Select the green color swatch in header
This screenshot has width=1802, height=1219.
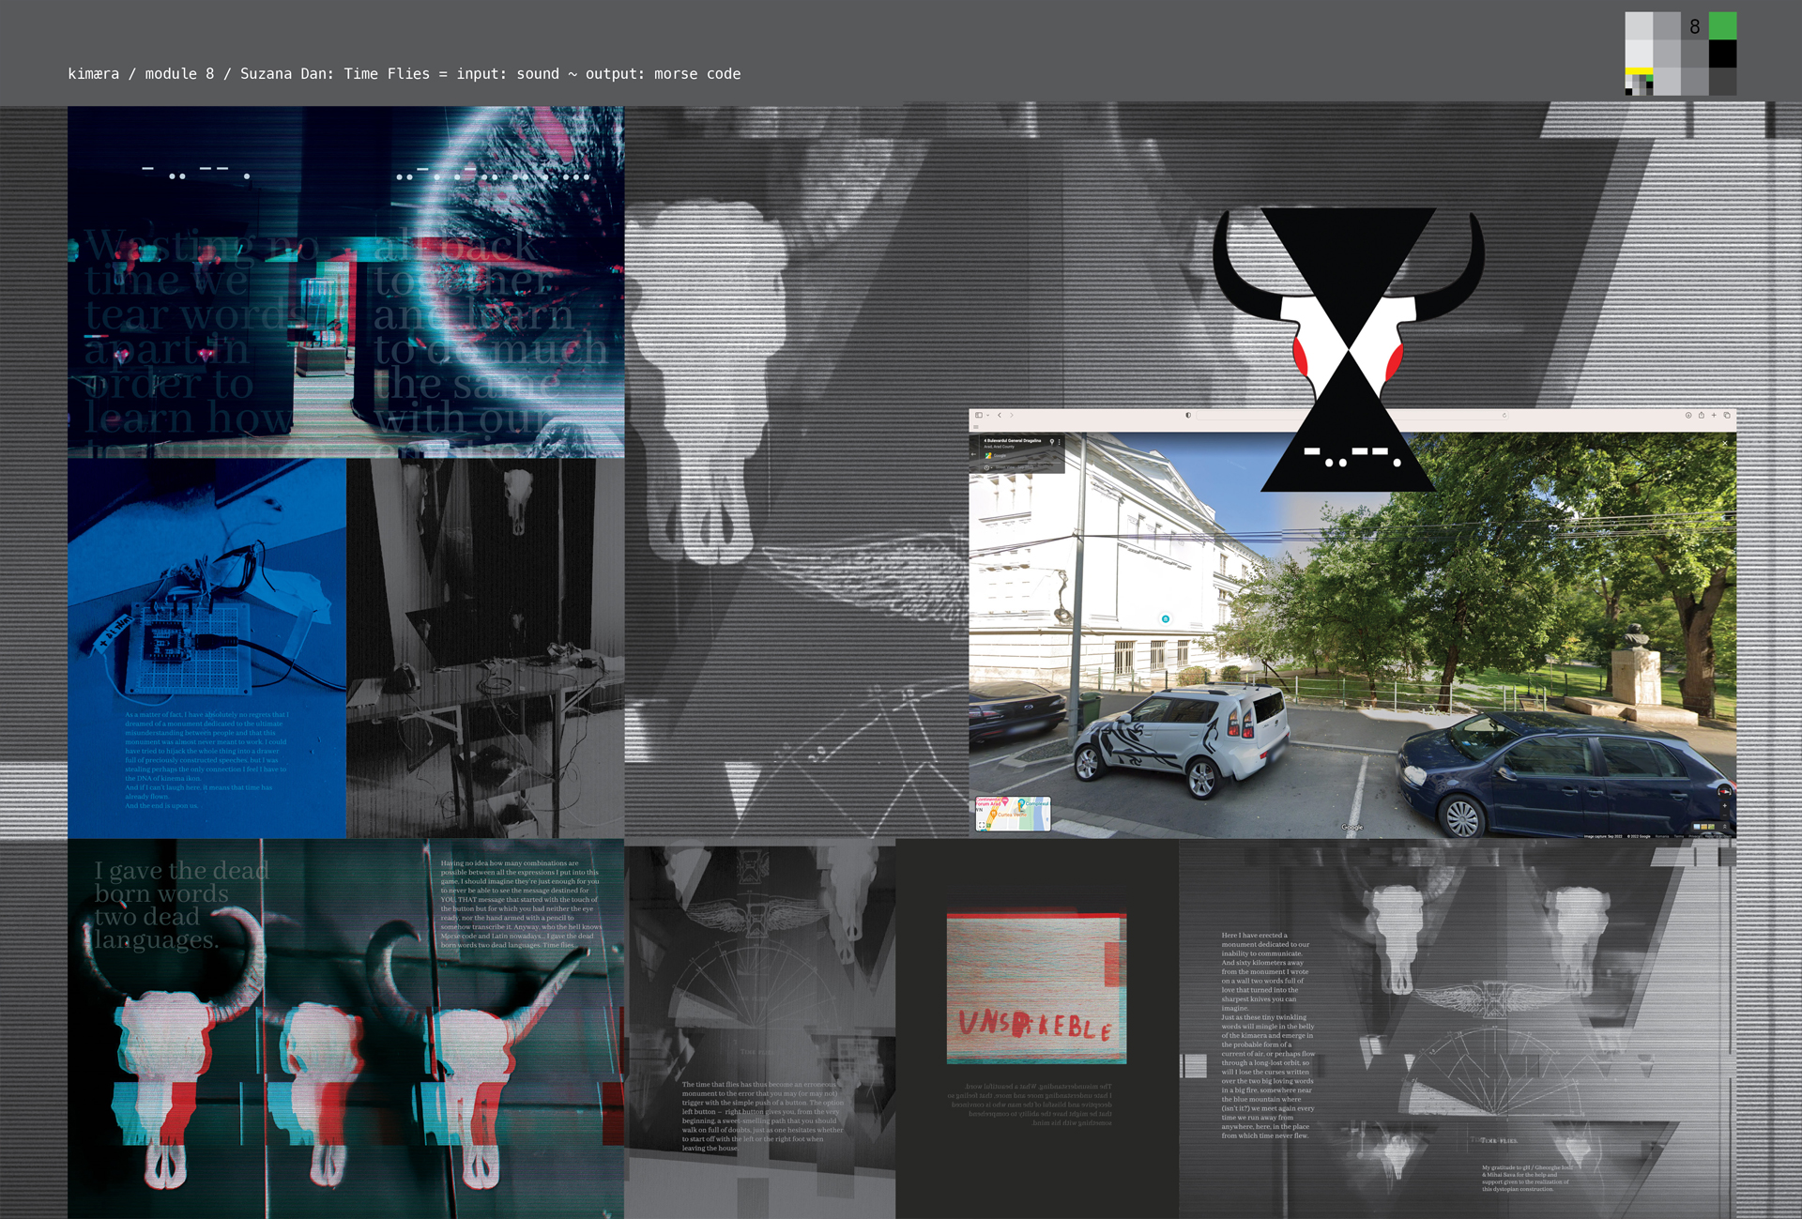point(1722,25)
